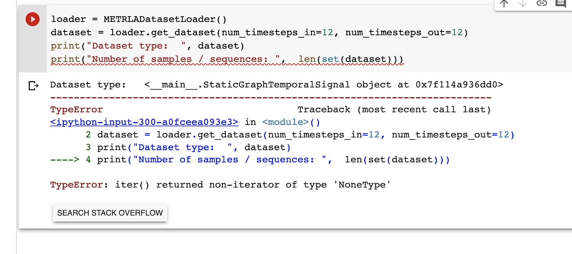Click the get_dataset line to edit it

pos(207,32)
